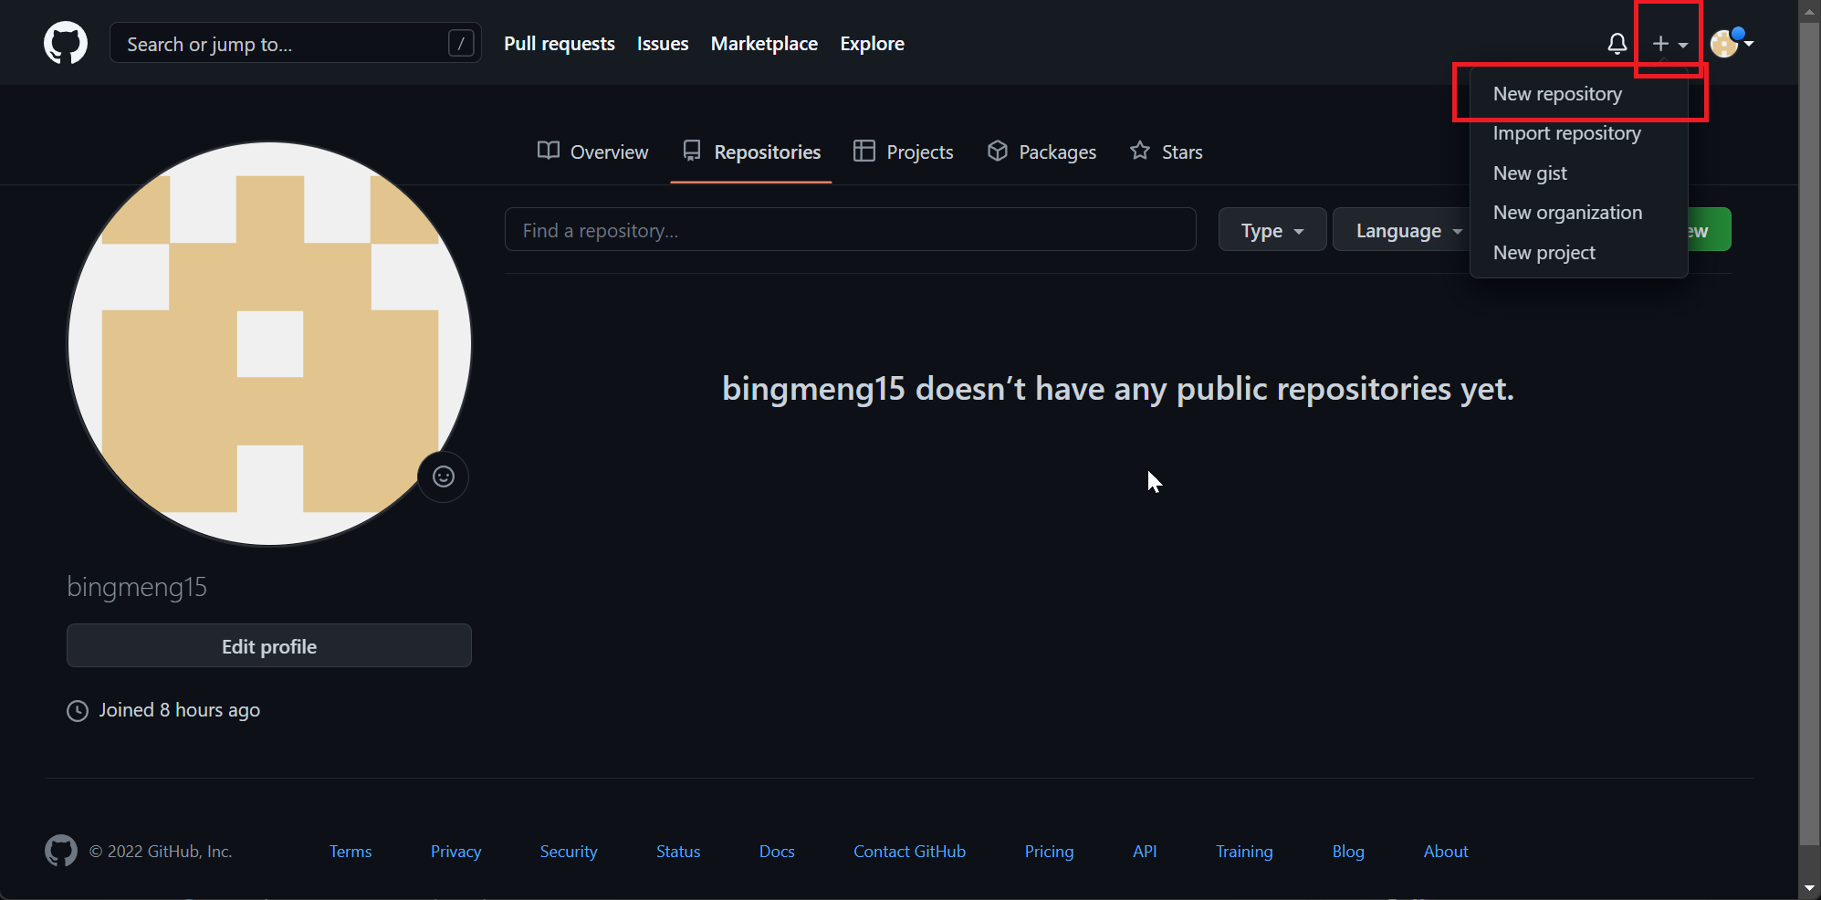Switch to the Repositories tab

(751, 152)
